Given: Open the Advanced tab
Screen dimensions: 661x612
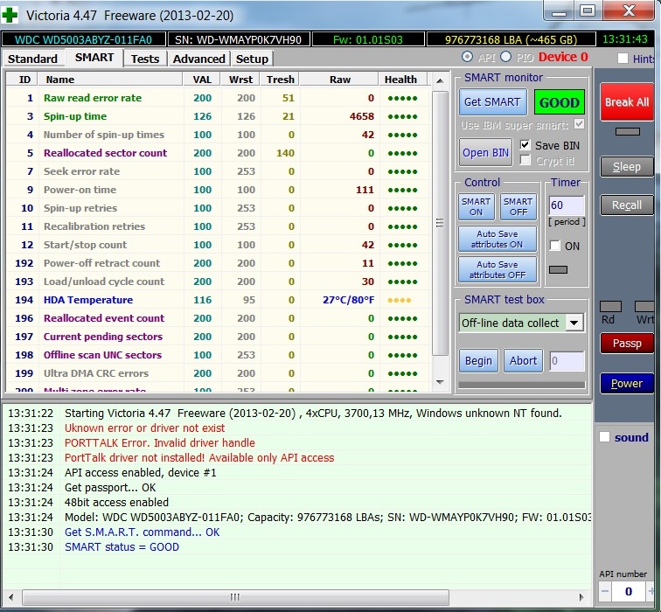Looking at the screenshot, I should pyautogui.click(x=198, y=59).
